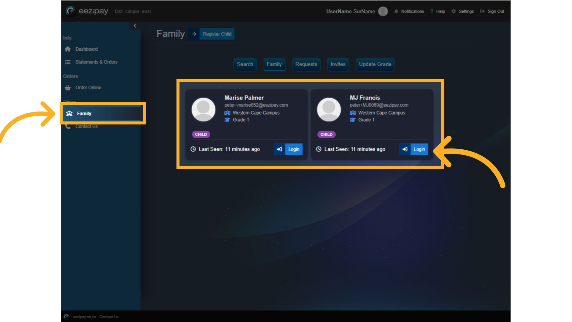Screen dimensions: 572x322
Task: Click the MJ Francis name heading
Action: pyautogui.click(x=365, y=98)
